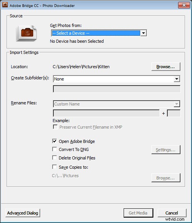The image size is (192, 223).
Task: Enable the Save Copies to checkbox
Action: pyautogui.click(x=54, y=167)
